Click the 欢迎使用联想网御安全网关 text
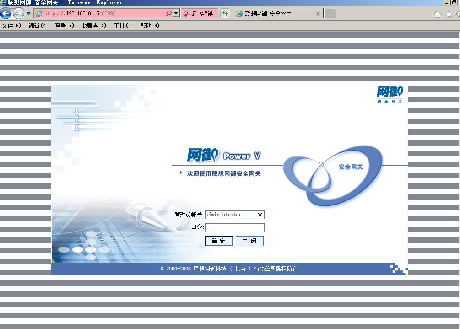 pos(224,173)
